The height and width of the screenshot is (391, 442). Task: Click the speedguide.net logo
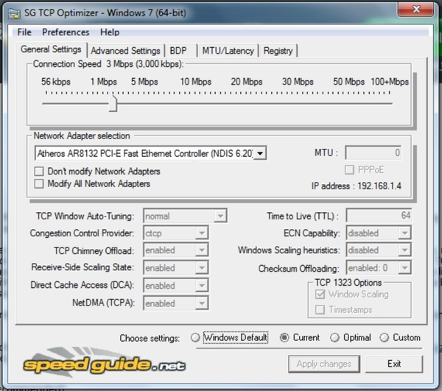click(105, 364)
